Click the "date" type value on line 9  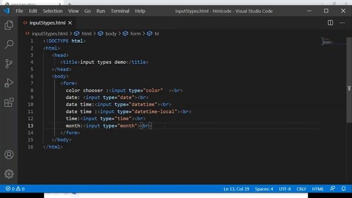point(126,97)
